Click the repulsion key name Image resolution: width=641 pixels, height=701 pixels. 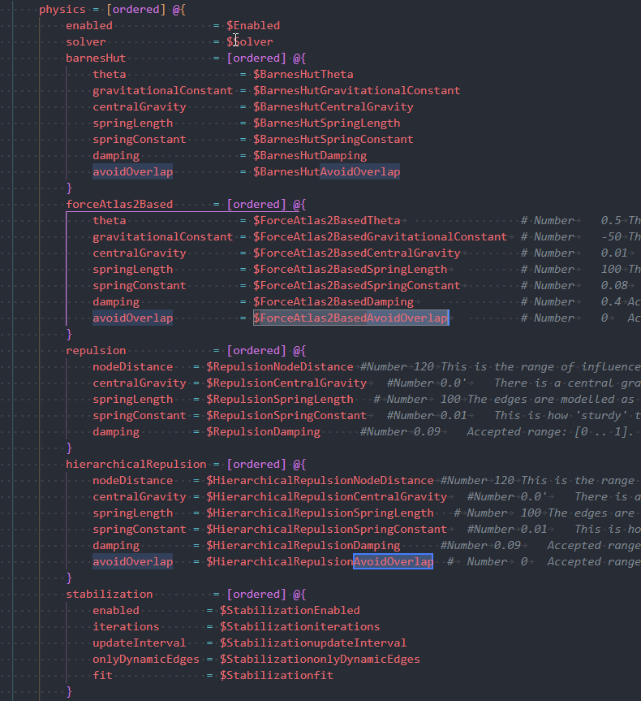96,351
